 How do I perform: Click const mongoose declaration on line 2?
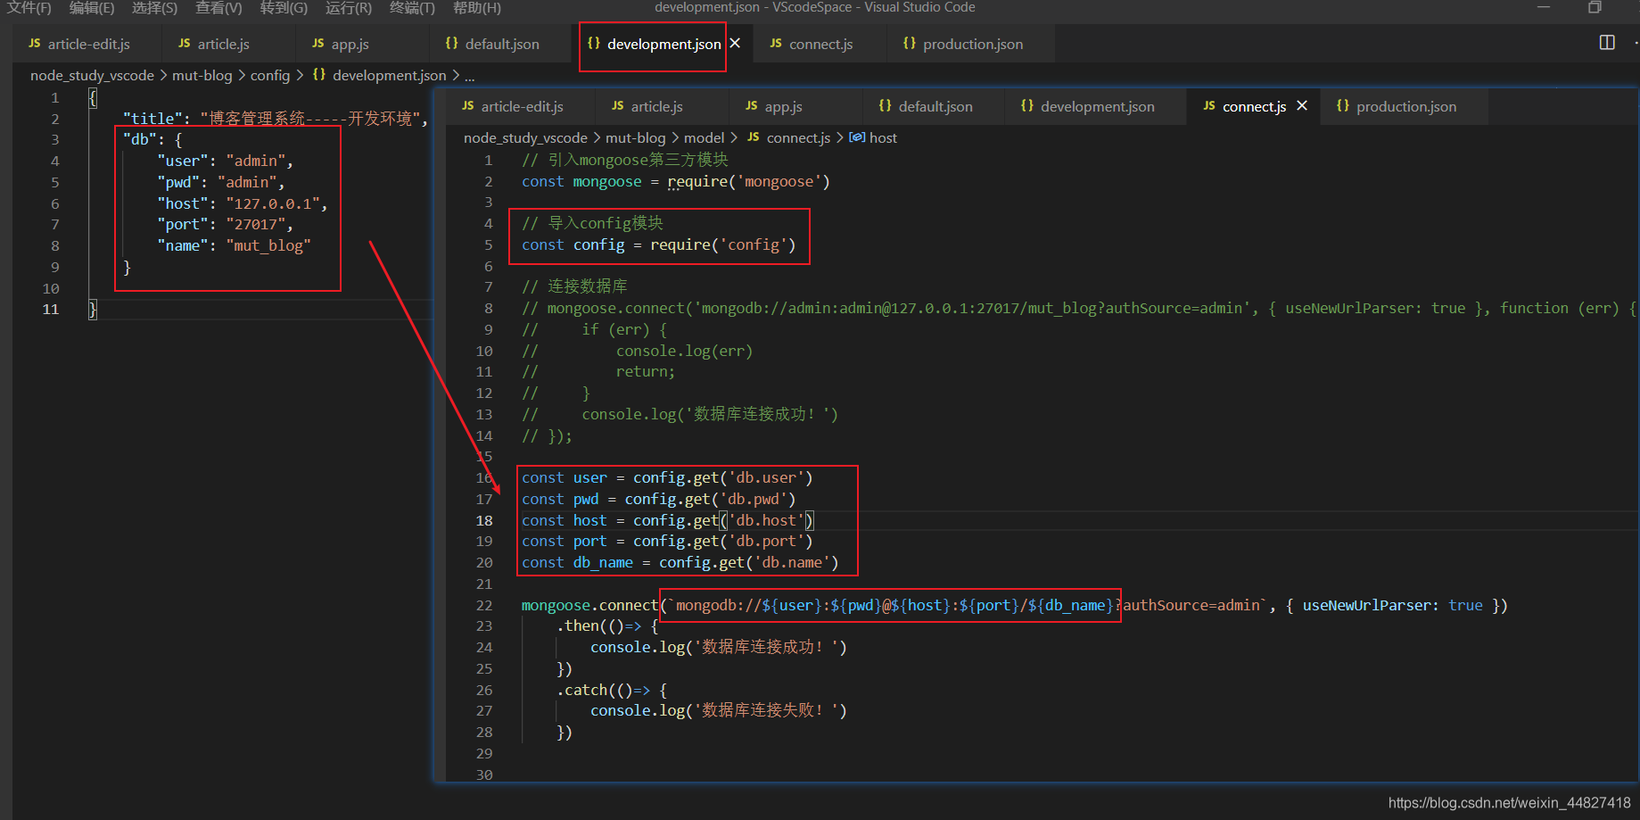tap(675, 181)
